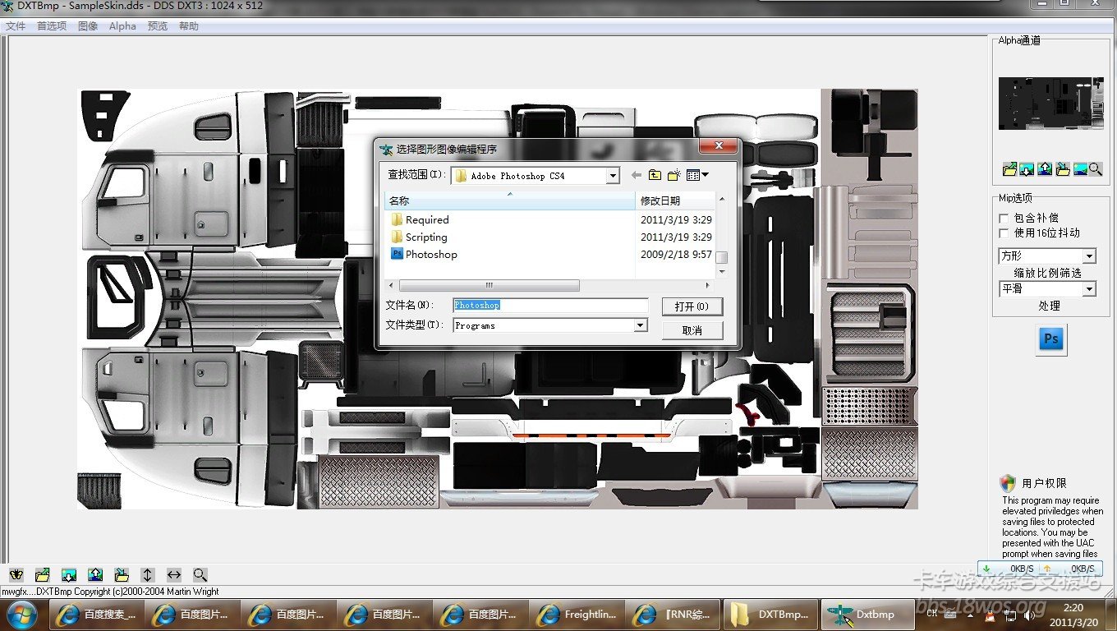The image size is (1117, 631).
Task: Select the Photoshop program file in list
Action: [x=430, y=255]
